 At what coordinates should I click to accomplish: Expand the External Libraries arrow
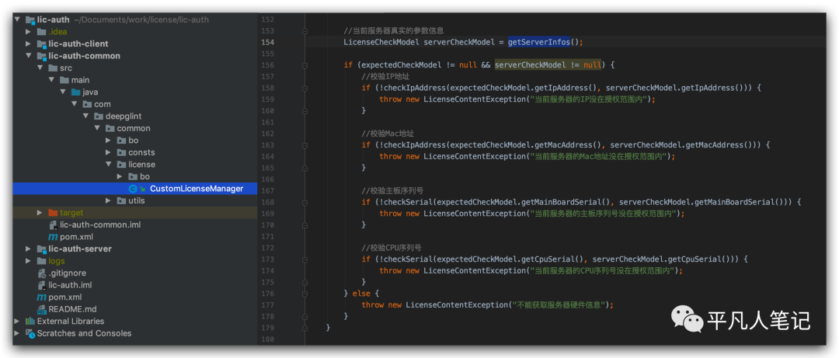(x=17, y=321)
